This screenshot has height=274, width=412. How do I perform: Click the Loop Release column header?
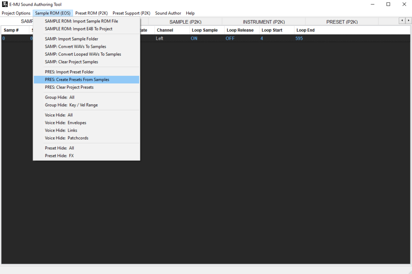coord(242,30)
